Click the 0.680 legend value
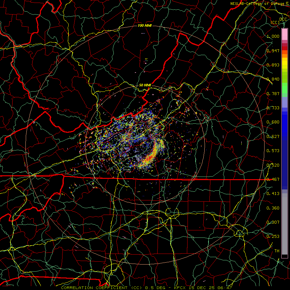Image resolution: width=290 pixels, height=290 pixels. 273,122
